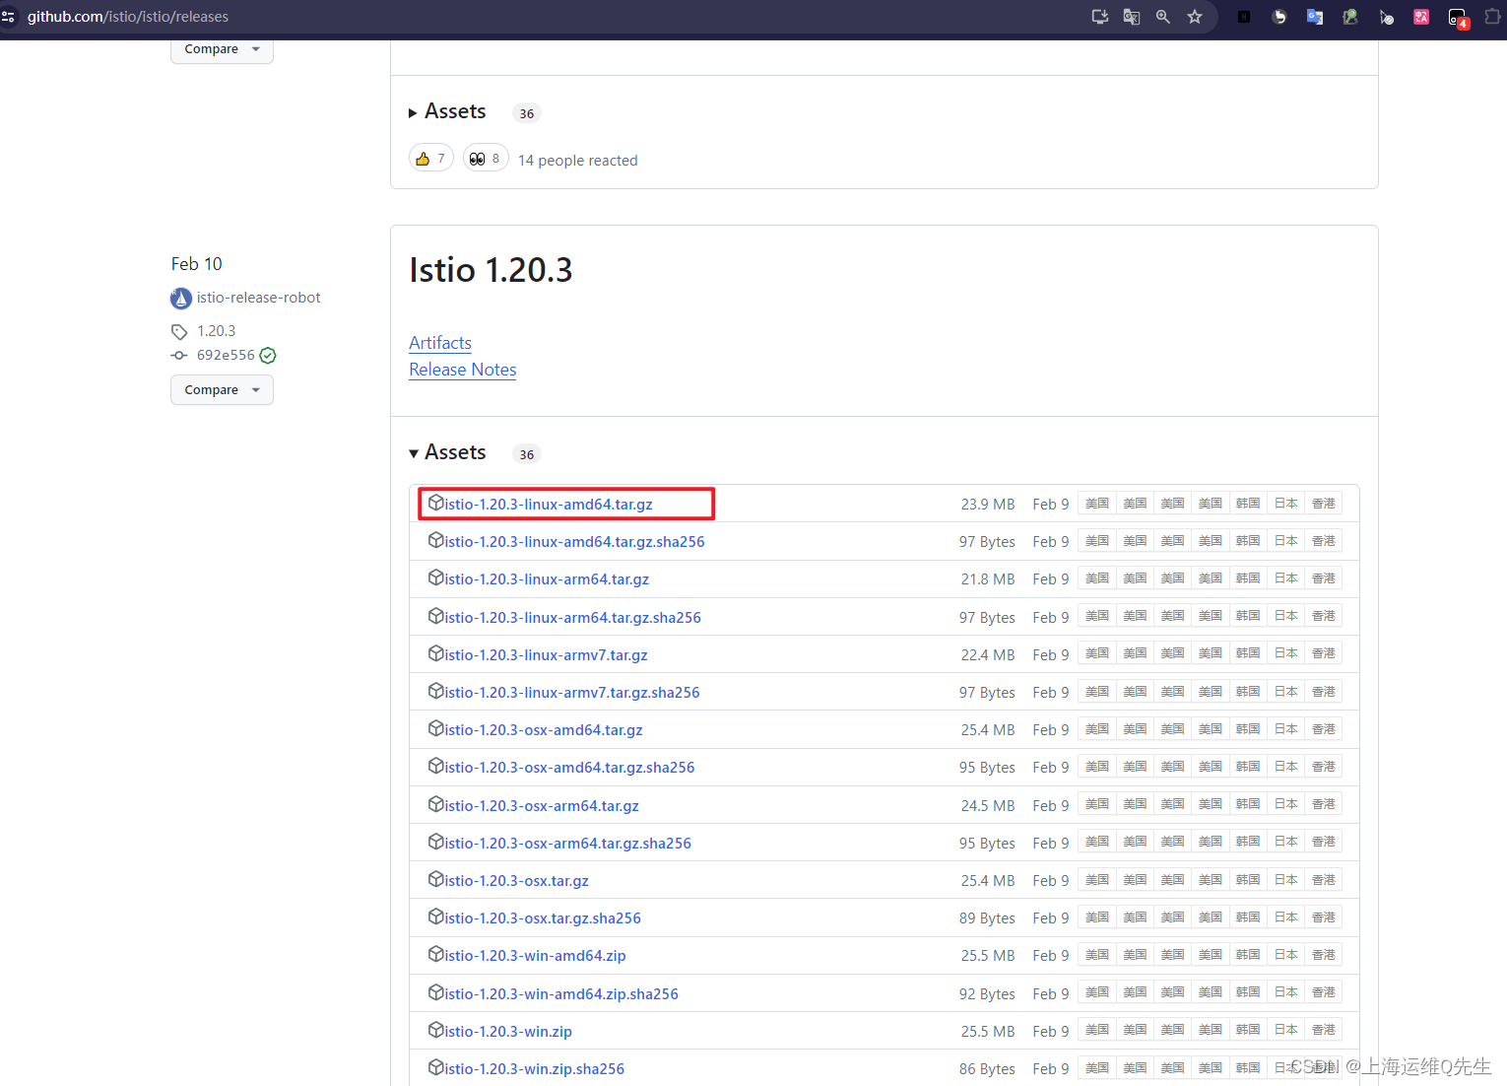
Task: Download istio-1.20.3-osx-arm64.tar.gz
Action: pyautogui.click(x=542, y=806)
